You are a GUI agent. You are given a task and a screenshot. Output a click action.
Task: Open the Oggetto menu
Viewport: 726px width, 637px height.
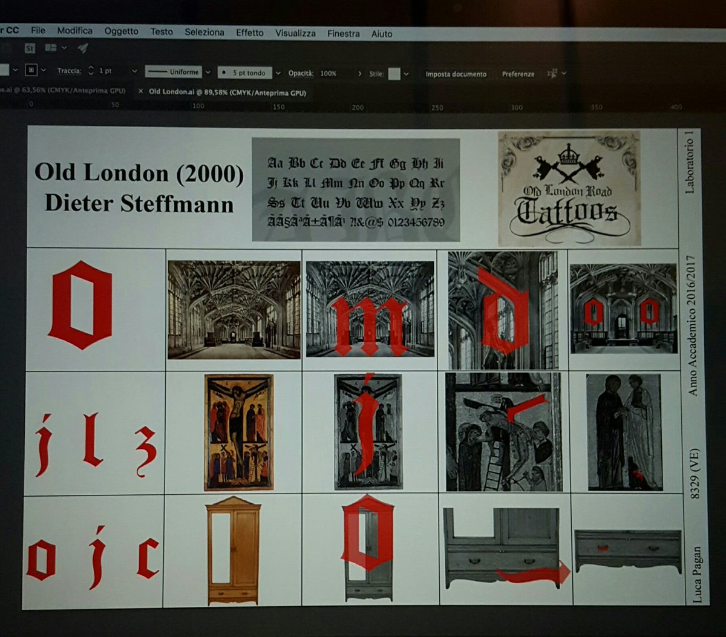tap(121, 31)
